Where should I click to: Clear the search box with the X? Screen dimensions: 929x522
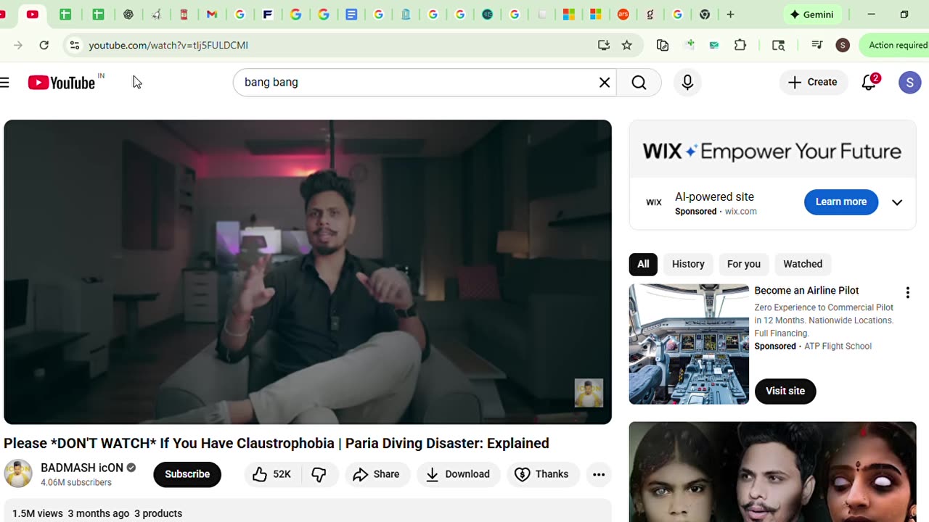(605, 83)
